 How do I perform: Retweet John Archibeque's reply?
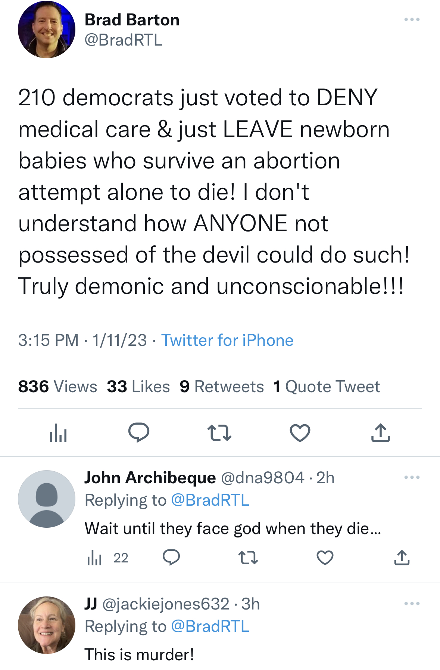[x=248, y=558]
